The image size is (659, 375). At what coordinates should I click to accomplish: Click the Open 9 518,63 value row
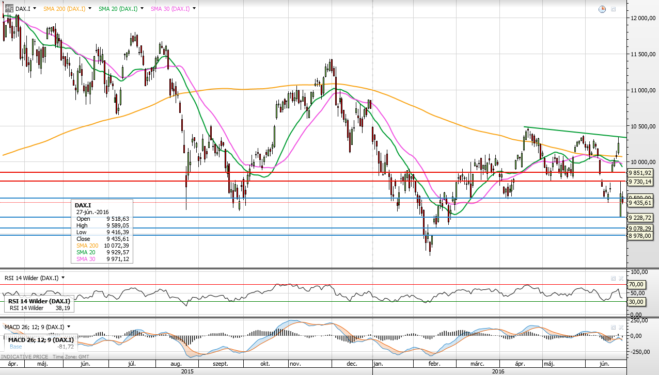[x=102, y=219]
